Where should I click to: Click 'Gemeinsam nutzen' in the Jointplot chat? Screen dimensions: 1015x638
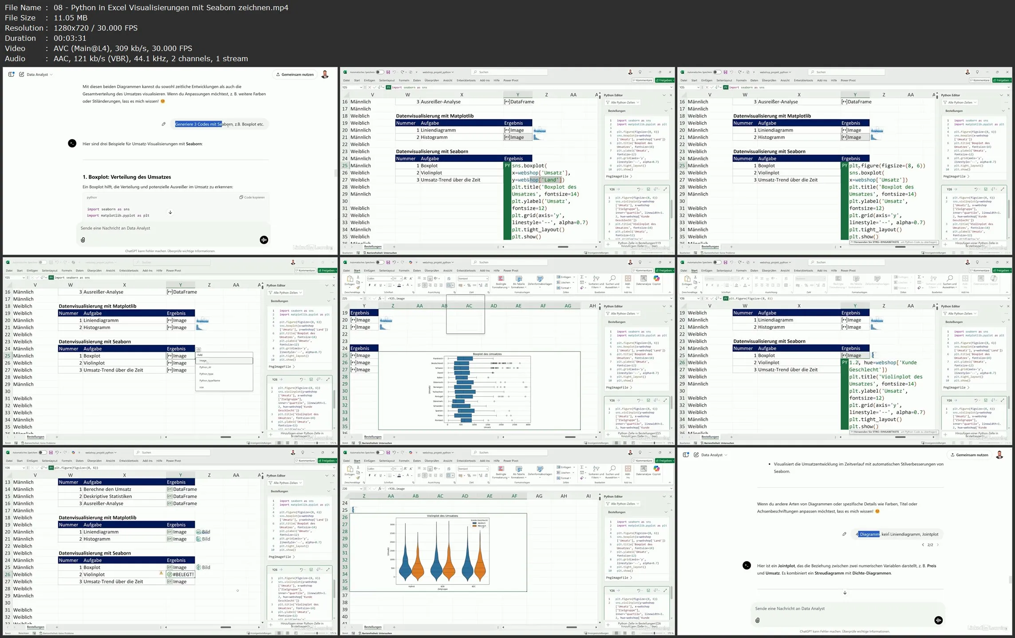(969, 455)
